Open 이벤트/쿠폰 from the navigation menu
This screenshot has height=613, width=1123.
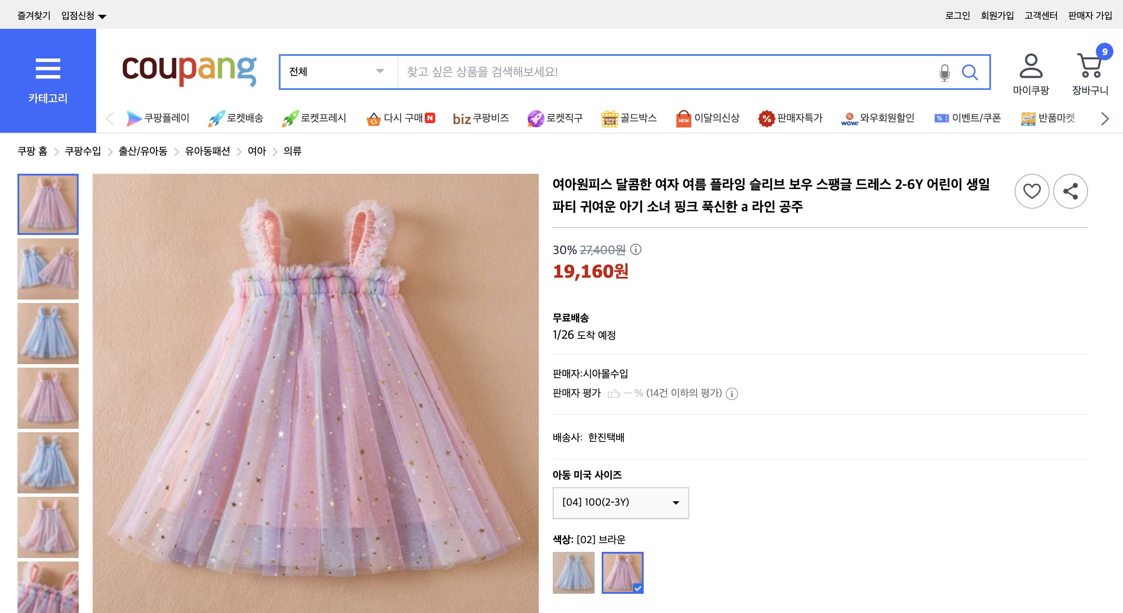point(977,118)
